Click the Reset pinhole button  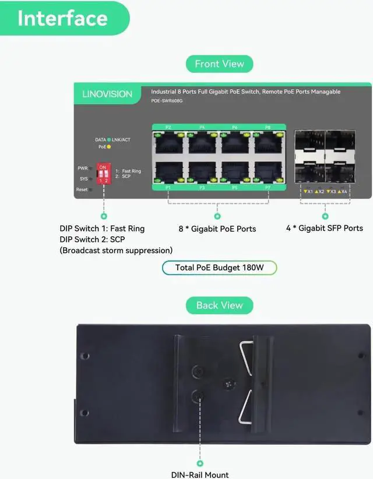pyautogui.click(x=91, y=190)
